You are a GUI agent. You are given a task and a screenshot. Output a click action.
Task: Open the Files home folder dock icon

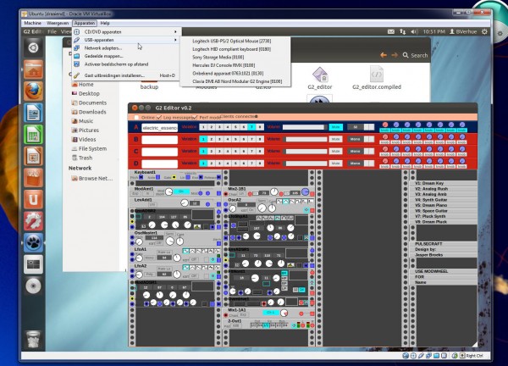[33, 69]
